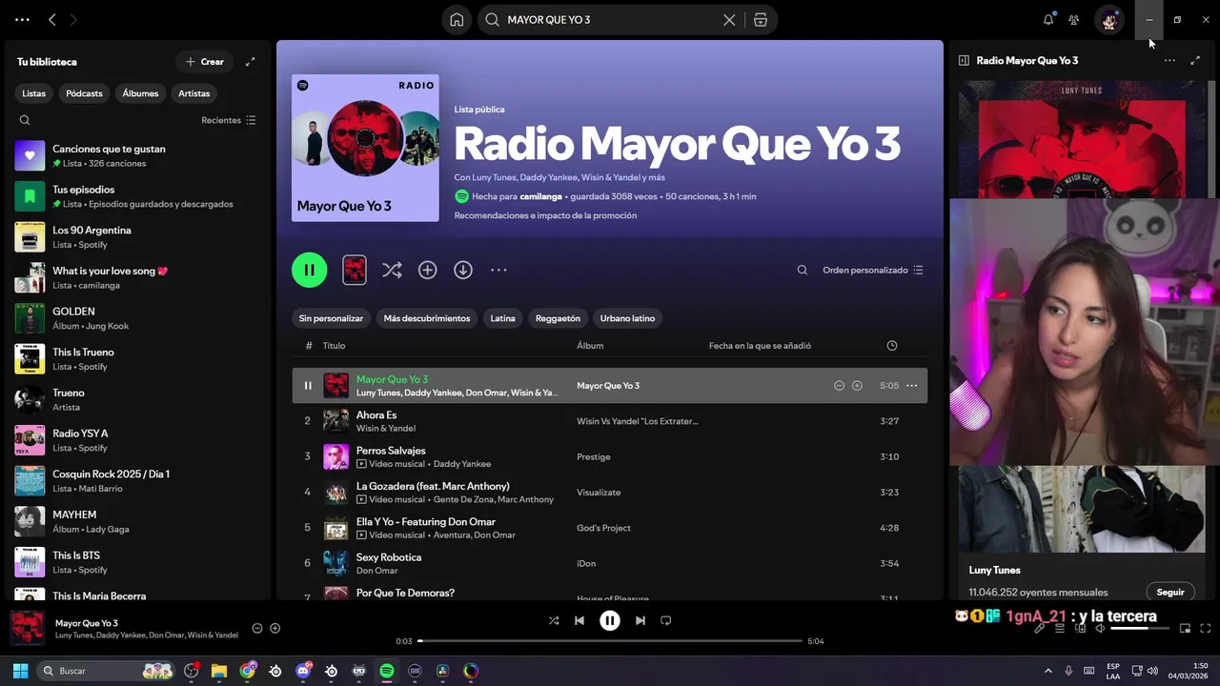Toggle repeat in the player bar
The height and width of the screenshot is (686, 1220).
pyautogui.click(x=666, y=620)
